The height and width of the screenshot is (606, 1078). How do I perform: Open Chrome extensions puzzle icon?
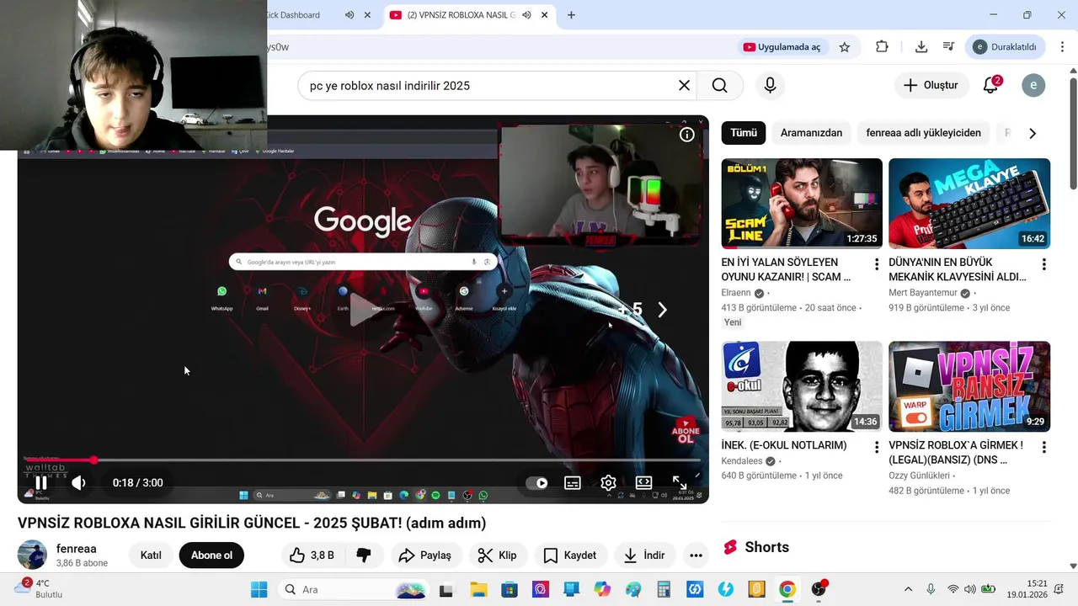(x=882, y=47)
